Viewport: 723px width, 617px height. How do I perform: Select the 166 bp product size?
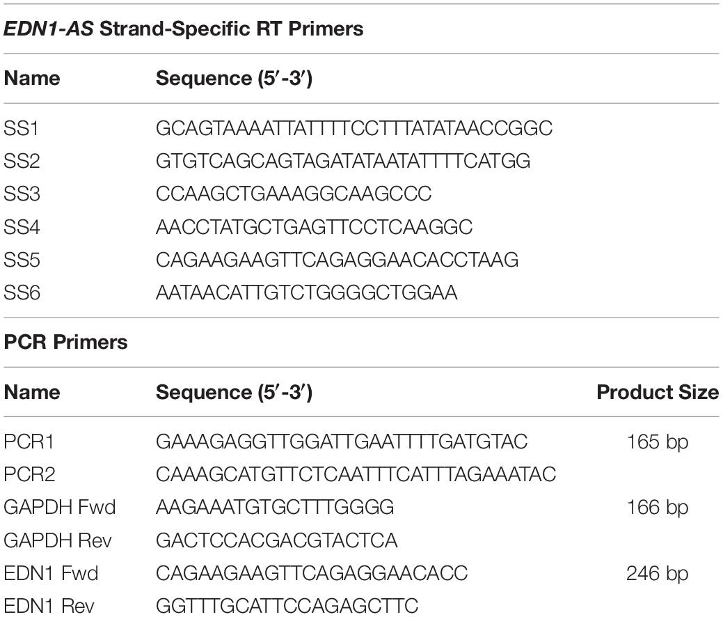(x=658, y=507)
